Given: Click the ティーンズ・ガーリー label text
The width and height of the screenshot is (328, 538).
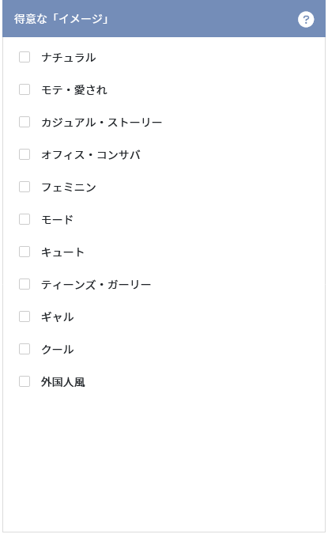Looking at the screenshot, I should [96, 285].
